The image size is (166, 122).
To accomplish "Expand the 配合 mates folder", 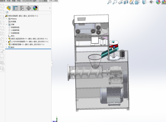I will (7, 47).
